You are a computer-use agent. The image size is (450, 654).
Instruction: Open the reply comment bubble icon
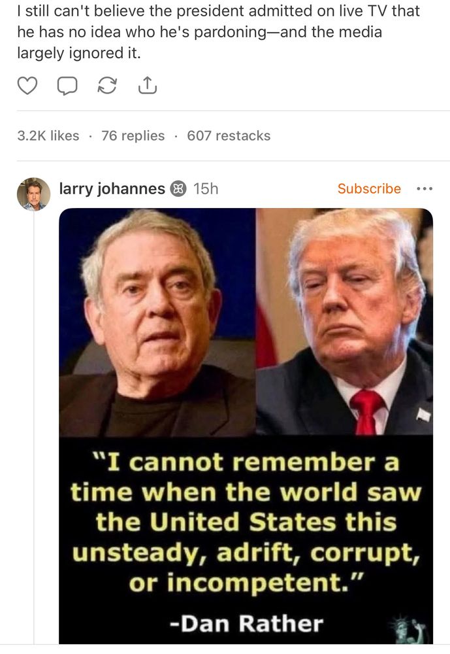67,86
